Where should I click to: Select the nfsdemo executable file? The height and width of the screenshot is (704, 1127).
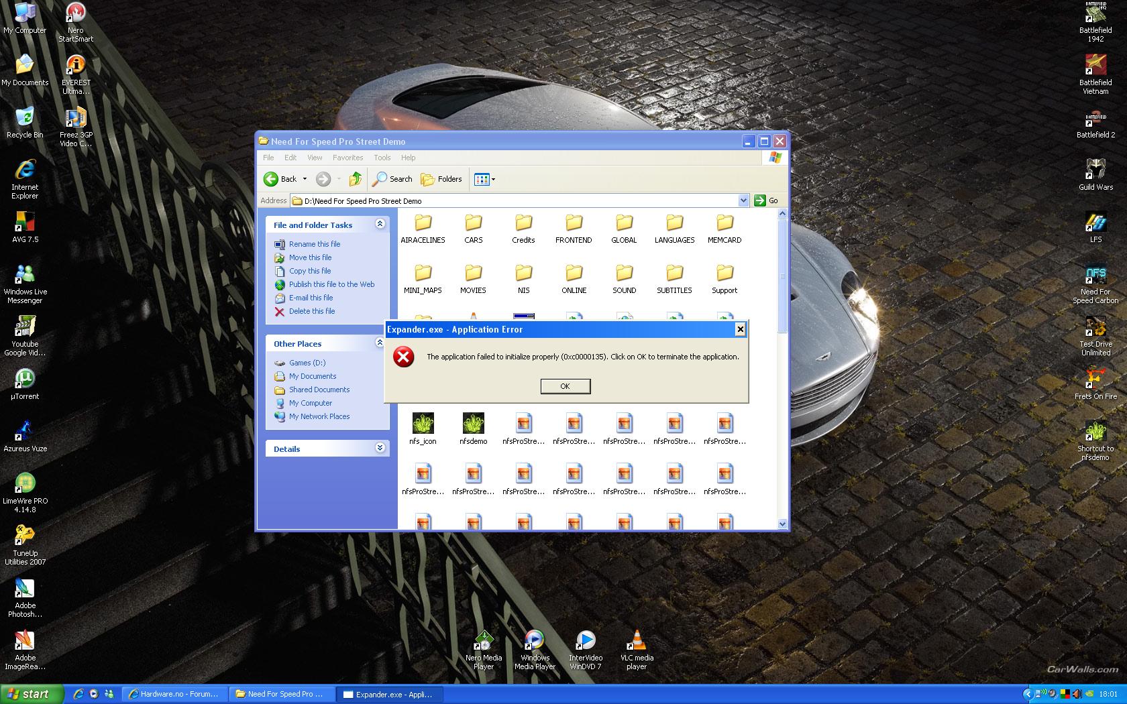(x=473, y=429)
